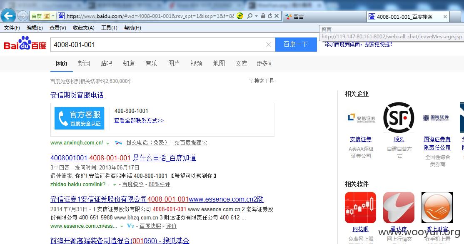
Task: Open 百度快照 for the zhidao result
Action: (133, 184)
